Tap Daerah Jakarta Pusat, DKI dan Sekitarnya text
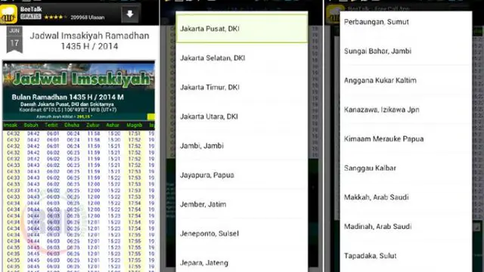The height and width of the screenshot is (272, 484). pos(67,104)
